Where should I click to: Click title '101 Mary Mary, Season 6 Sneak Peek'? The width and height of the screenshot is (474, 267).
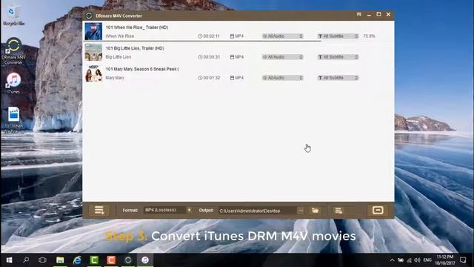coord(141,69)
